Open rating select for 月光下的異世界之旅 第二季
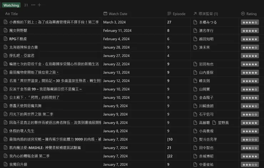 point(250,114)
